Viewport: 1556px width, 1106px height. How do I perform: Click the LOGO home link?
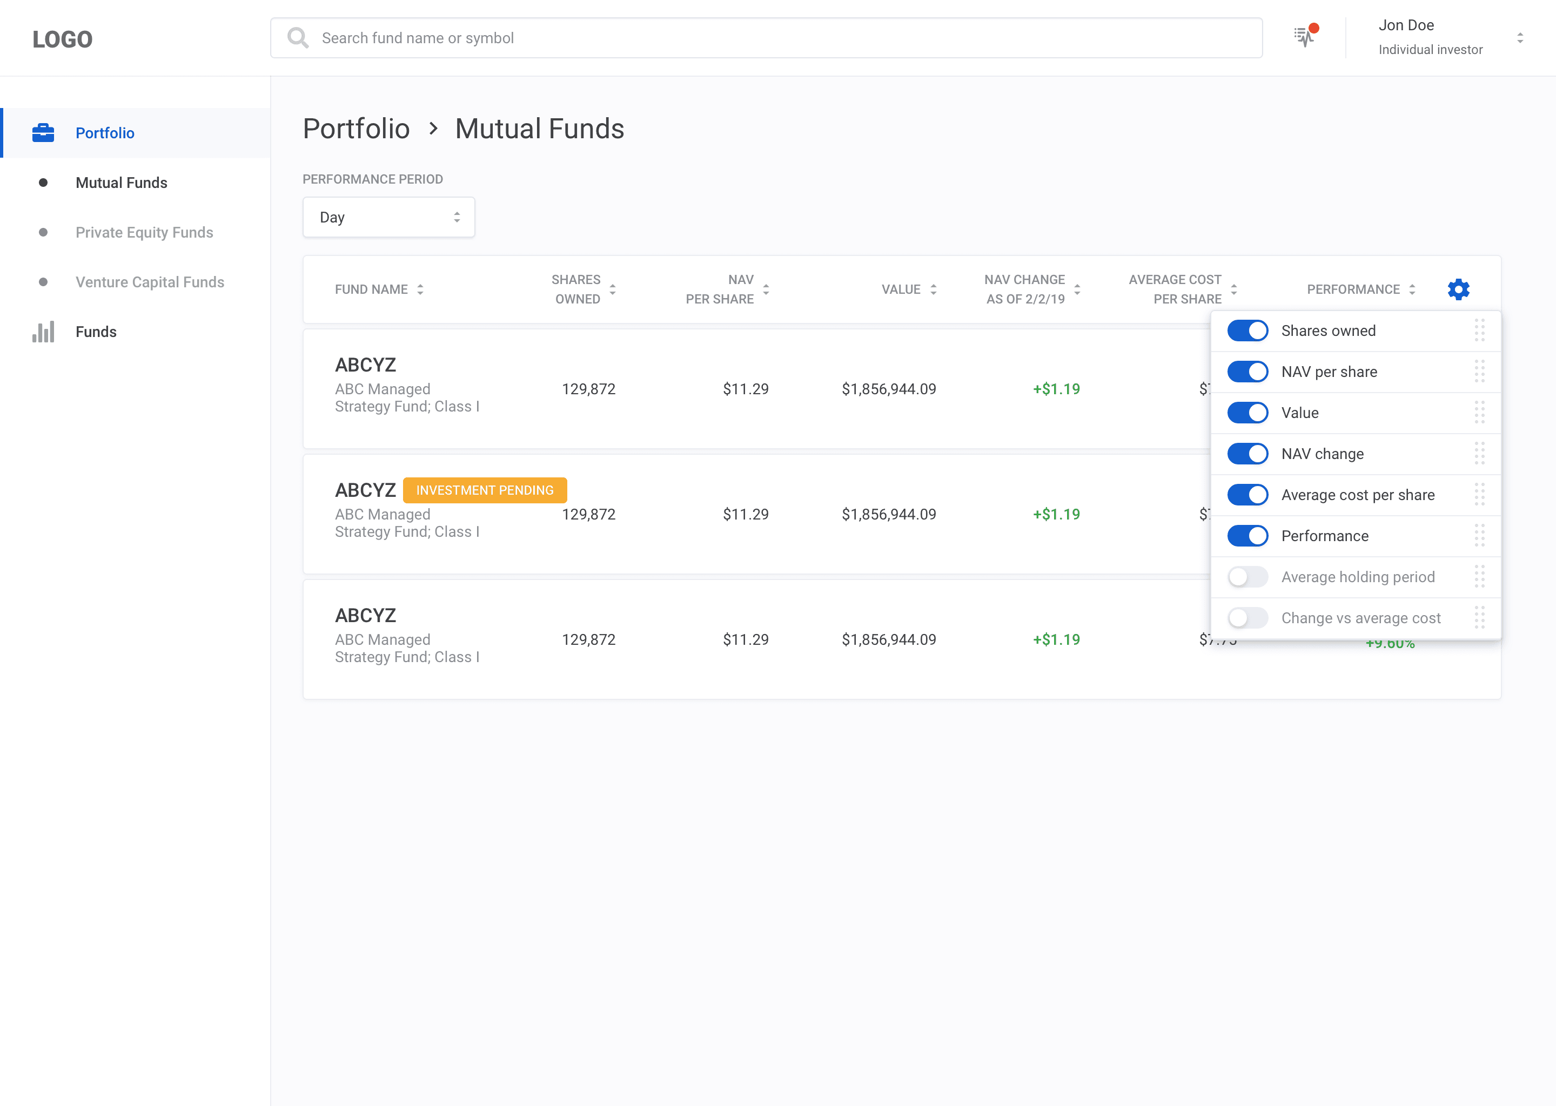63,39
